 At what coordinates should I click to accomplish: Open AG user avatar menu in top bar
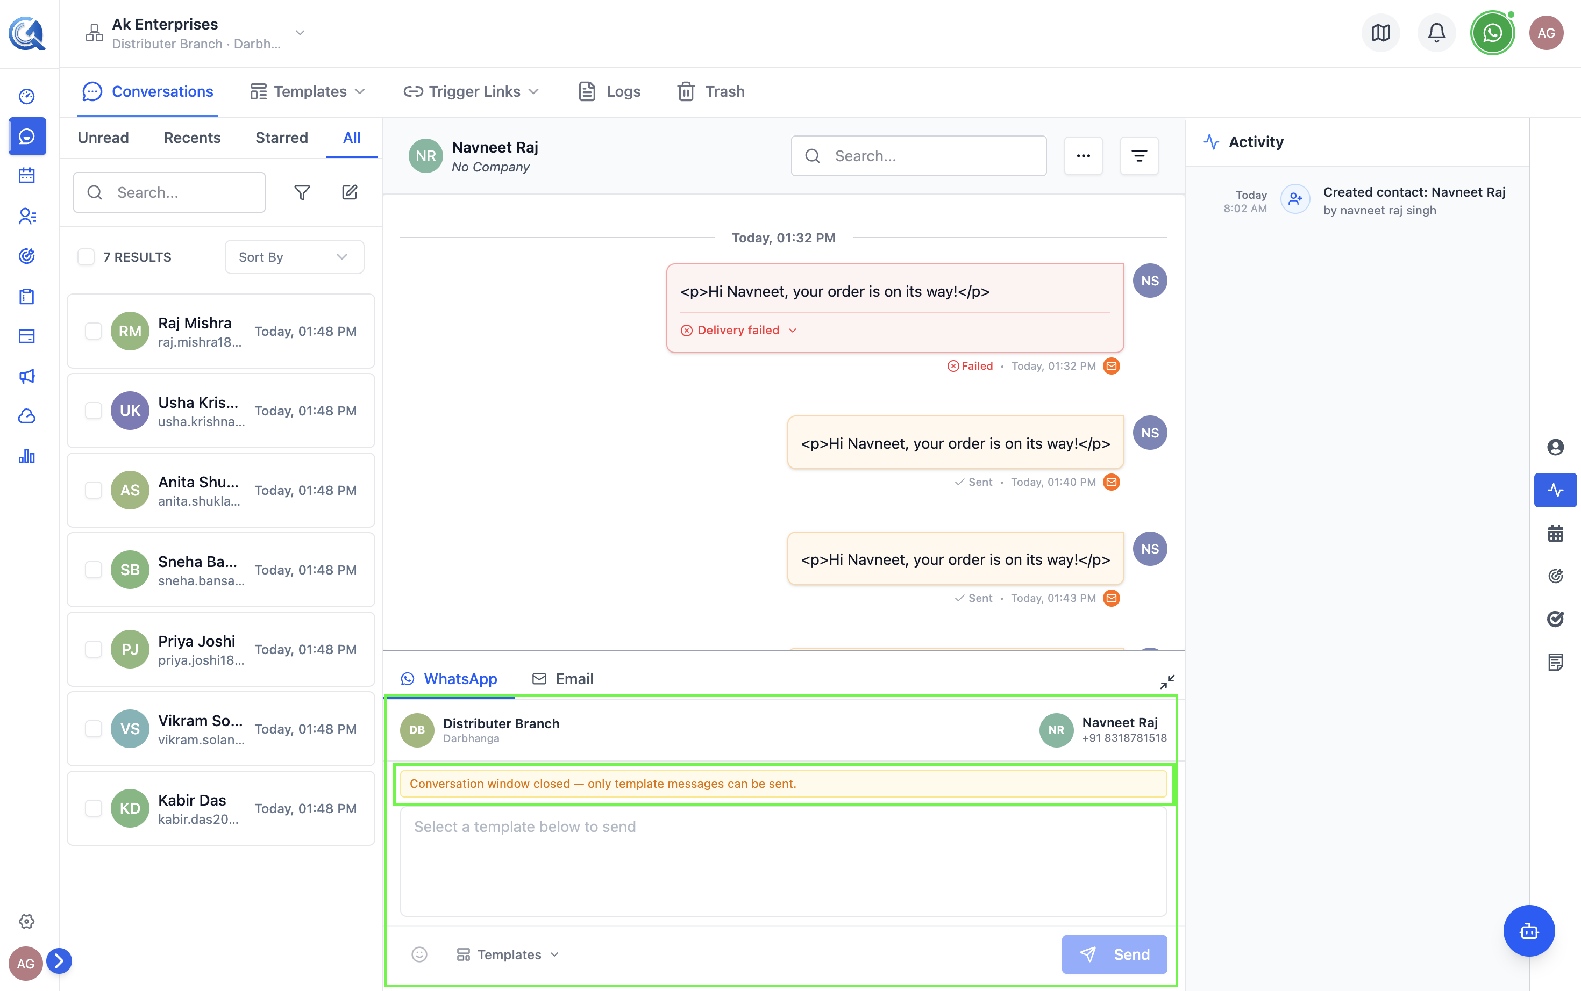point(1546,33)
